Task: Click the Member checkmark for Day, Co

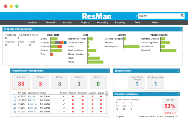Action: click(x=64, y=100)
